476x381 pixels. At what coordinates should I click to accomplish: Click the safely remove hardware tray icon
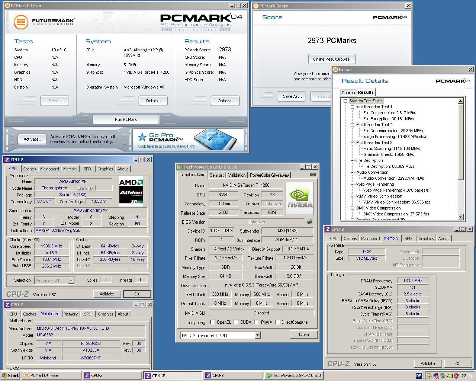pyautogui.click(x=443, y=376)
